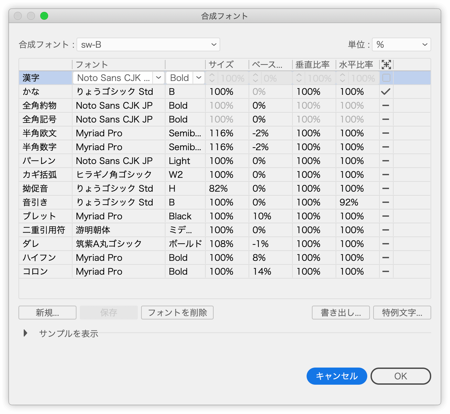The height and width of the screenshot is (414, 450).
Task: Click the 14% baseline value in コロン row
Action: [x=262, y=271]
